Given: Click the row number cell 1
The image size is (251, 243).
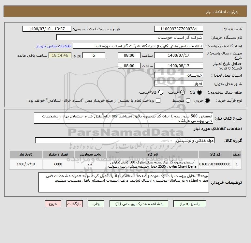Looking at the screenshot, I should [237, 164].
